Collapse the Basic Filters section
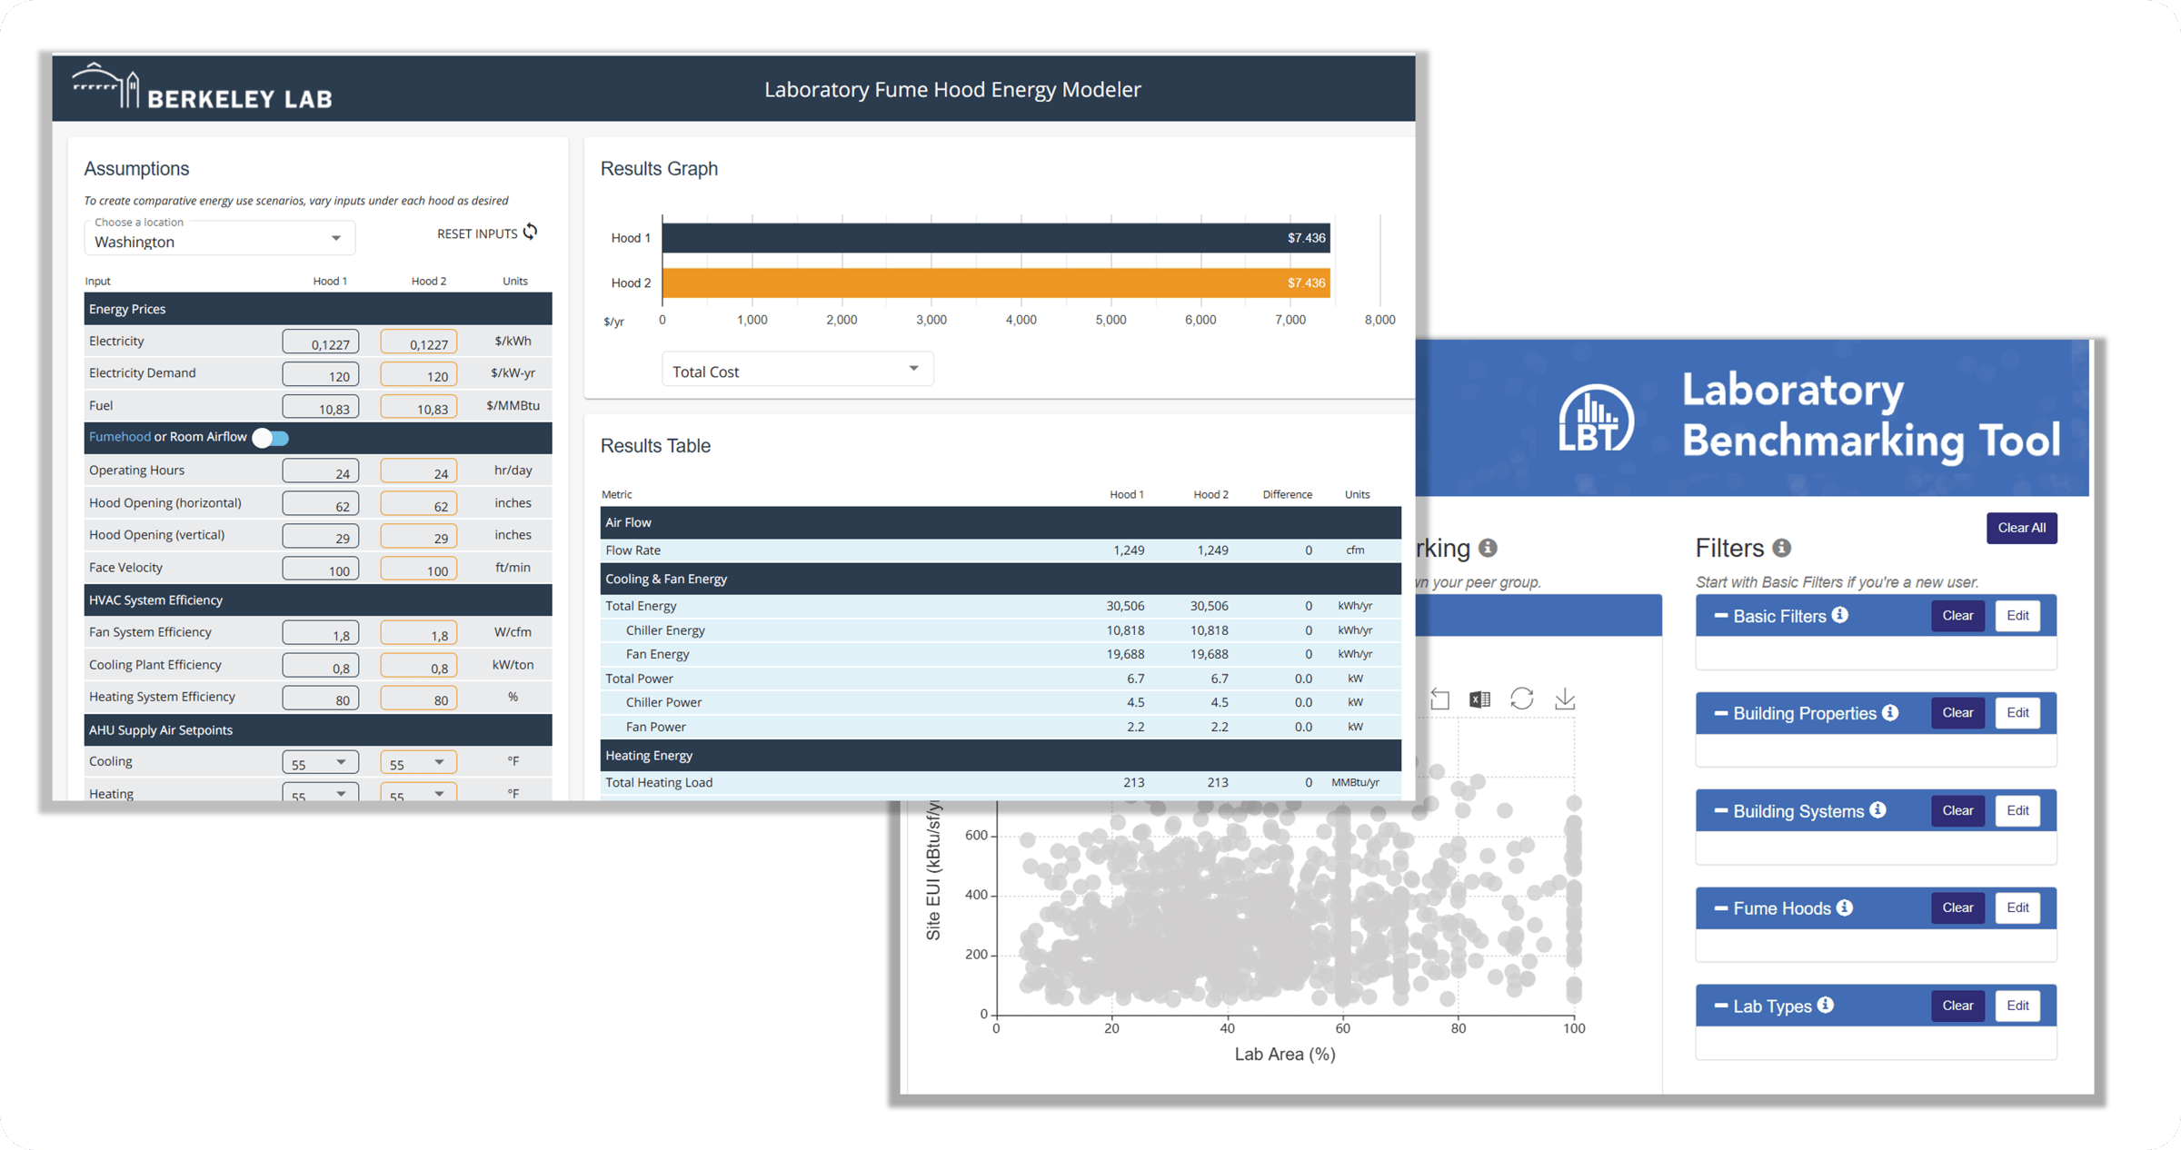This screenshot has height=1150, width=2181. (x=1720, y=616)
